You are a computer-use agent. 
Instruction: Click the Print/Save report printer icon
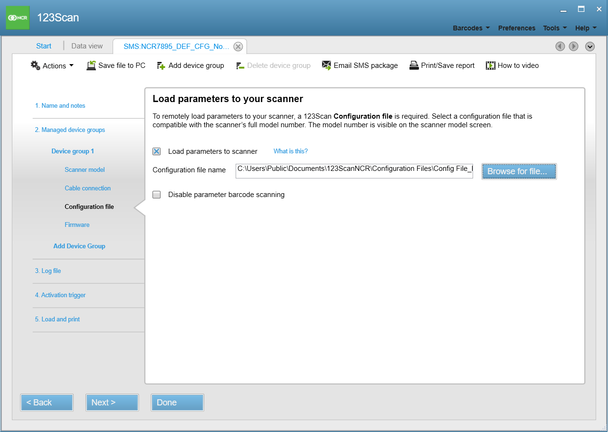point(414,66)
